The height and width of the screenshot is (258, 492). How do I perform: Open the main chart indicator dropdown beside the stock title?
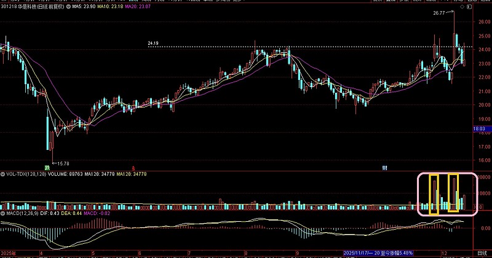tap(68, 7)
